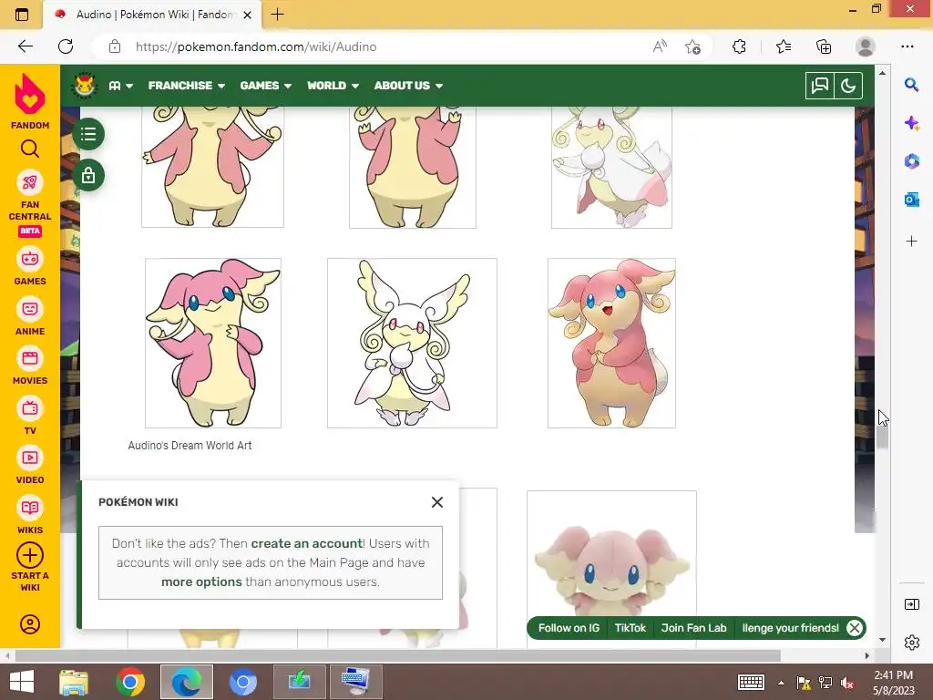
Task: Open the Extensions menu
Action: point(739,46)
